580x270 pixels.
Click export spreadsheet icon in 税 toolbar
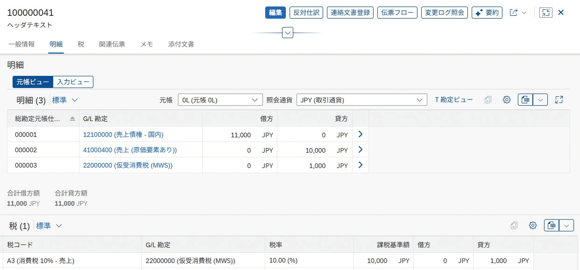tap(552, 226)
